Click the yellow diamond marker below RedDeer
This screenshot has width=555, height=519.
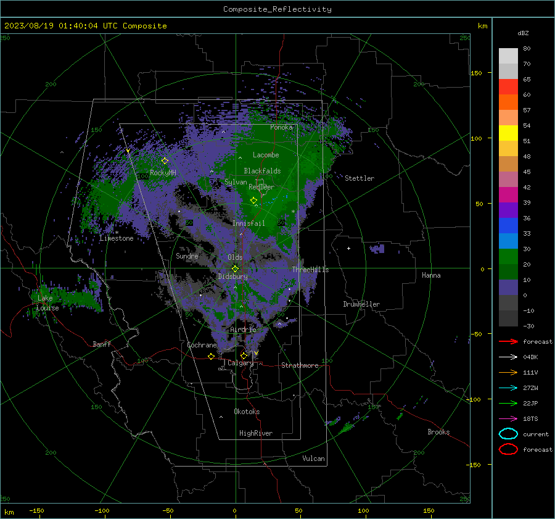[253, 201]
